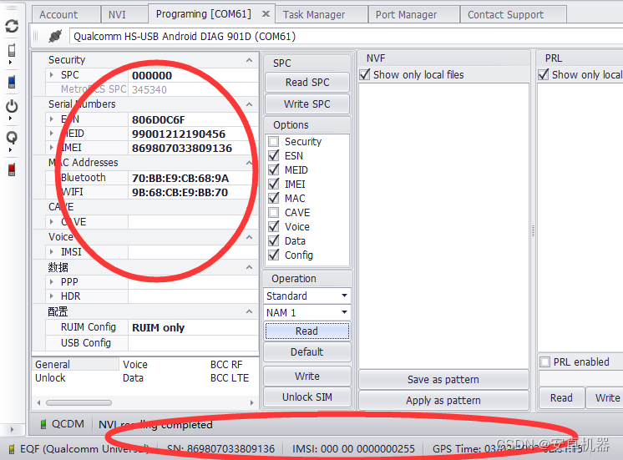The image size is (623, 460).
Task: Click the scrollbar right arrow
Action: pos(252,402)
